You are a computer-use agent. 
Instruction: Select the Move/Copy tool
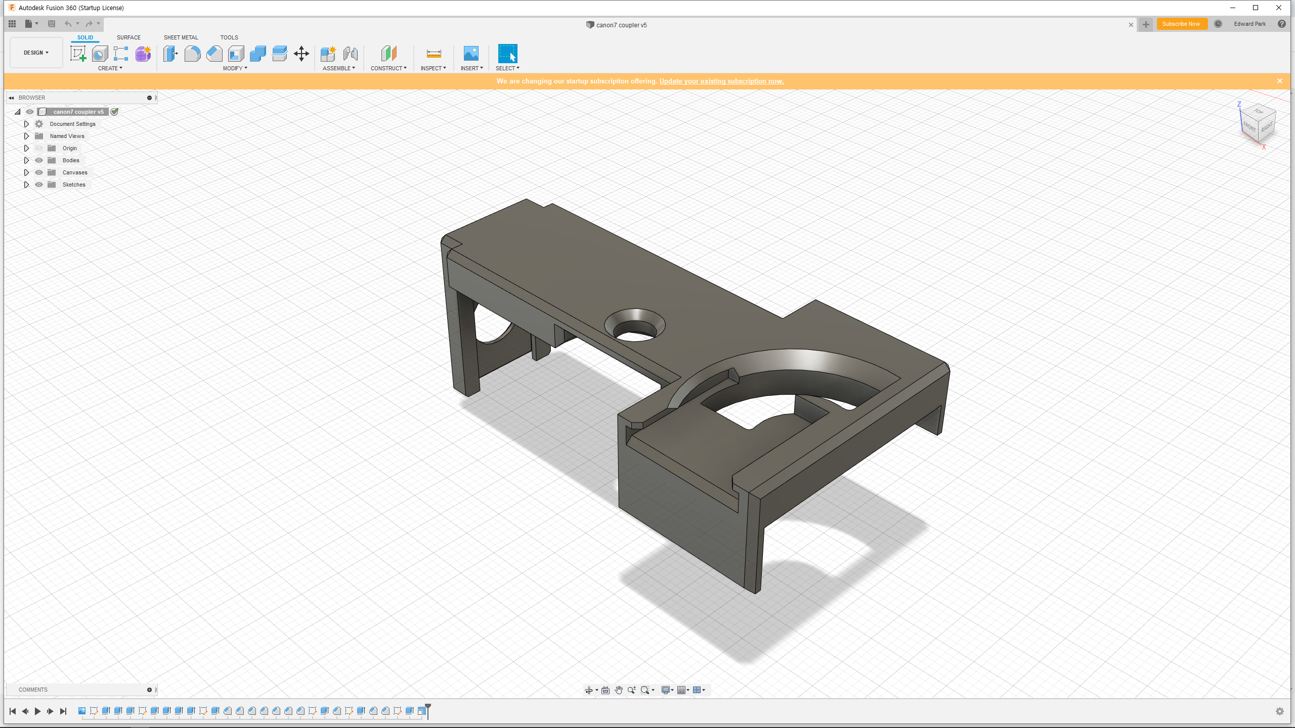[301, 54]
